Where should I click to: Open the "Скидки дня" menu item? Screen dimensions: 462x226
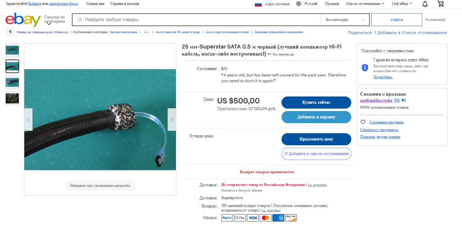pos(95,4)
